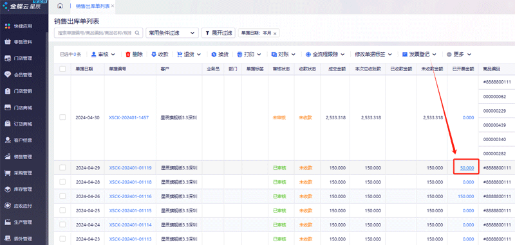Close the 销售出库单列表 tab
Viewport: 515px width, 245px height.
pyautogui.click(x=113, y=6)
